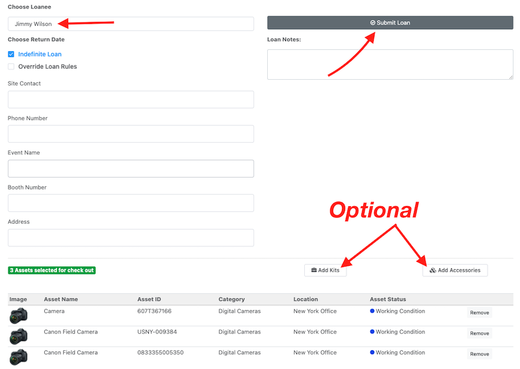Click the Booth Number input field
Viewport: 520px width, 369px height.
[x=131, y=203]
